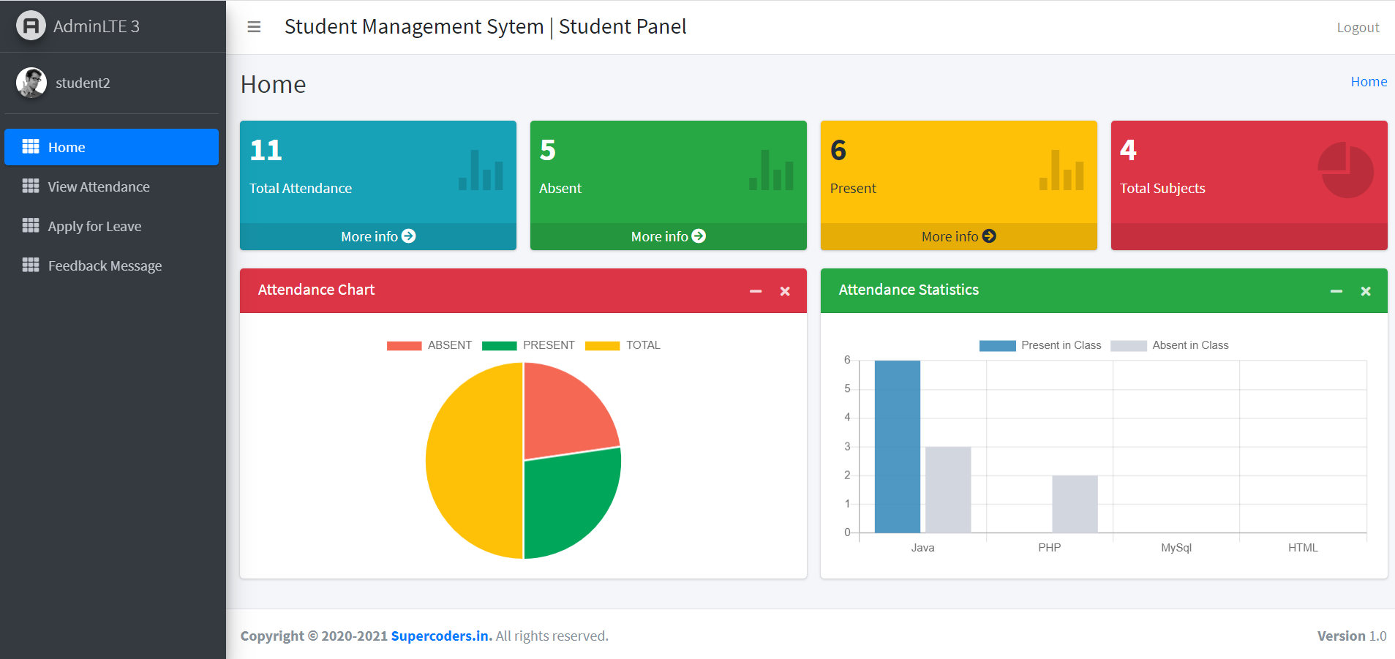Click the AdminLTE 3 logo icon

tap(31, 26)
